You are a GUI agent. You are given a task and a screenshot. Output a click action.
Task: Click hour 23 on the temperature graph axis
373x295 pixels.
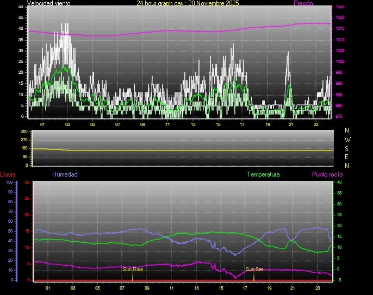[x=318, y=288]
